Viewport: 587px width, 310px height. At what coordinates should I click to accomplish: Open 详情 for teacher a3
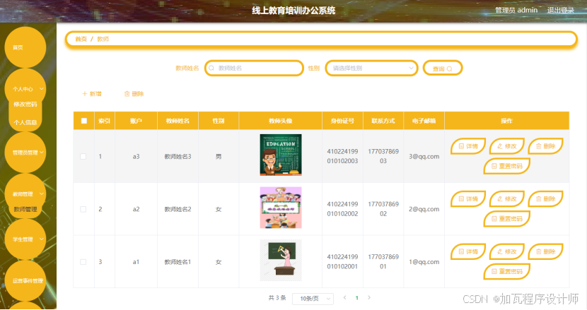point(468,146)
